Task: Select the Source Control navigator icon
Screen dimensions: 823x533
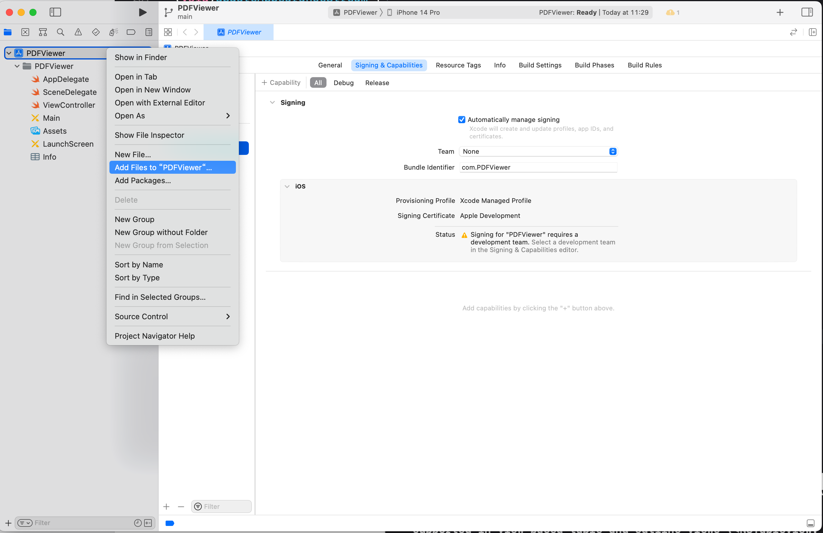Action: tap(25, 32)
